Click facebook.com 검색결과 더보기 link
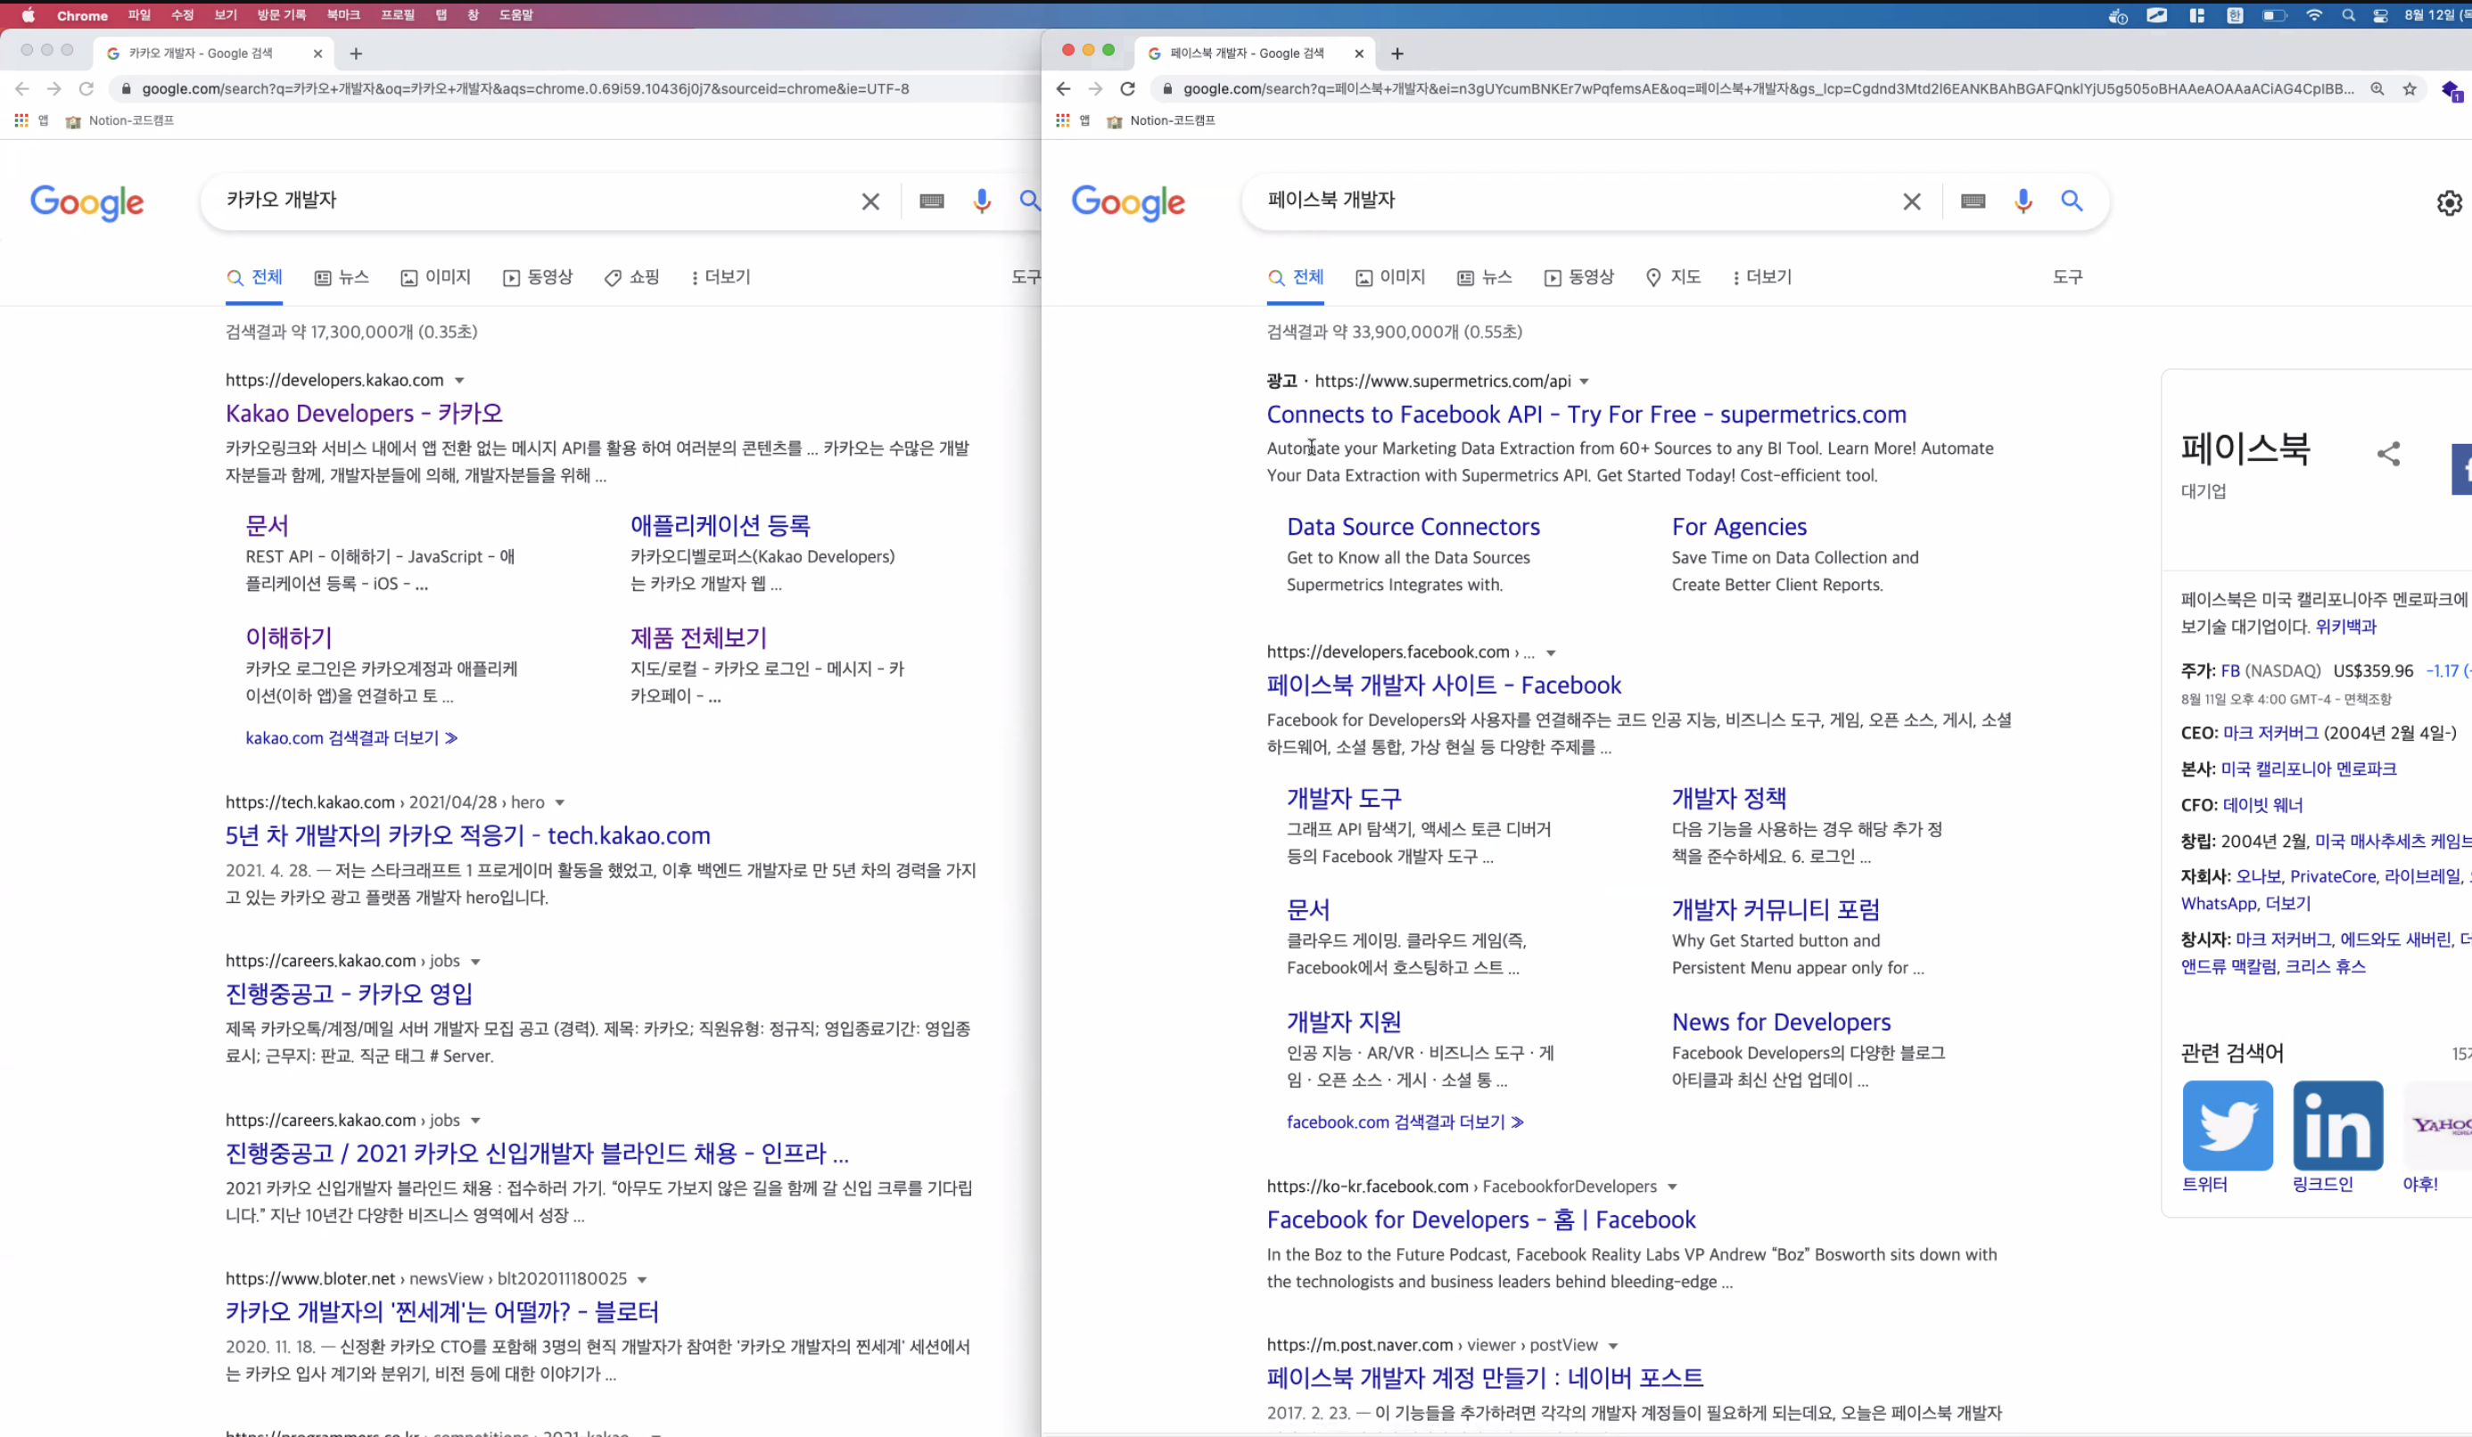The image size is (2472, 1437). (x=1404, y=1122)
